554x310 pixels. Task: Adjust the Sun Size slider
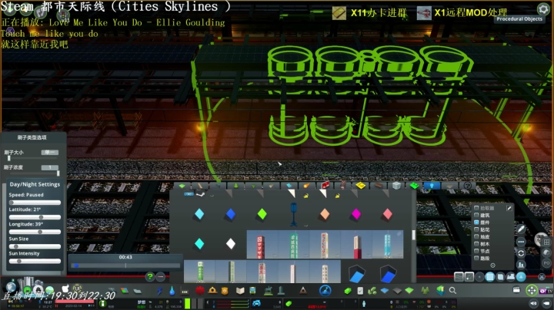pos(35,246)
